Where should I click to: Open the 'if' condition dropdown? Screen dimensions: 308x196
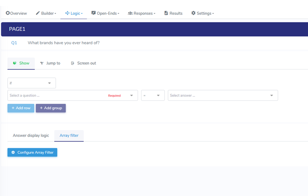31,83
